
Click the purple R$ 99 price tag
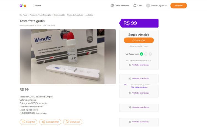pos(139,23)
